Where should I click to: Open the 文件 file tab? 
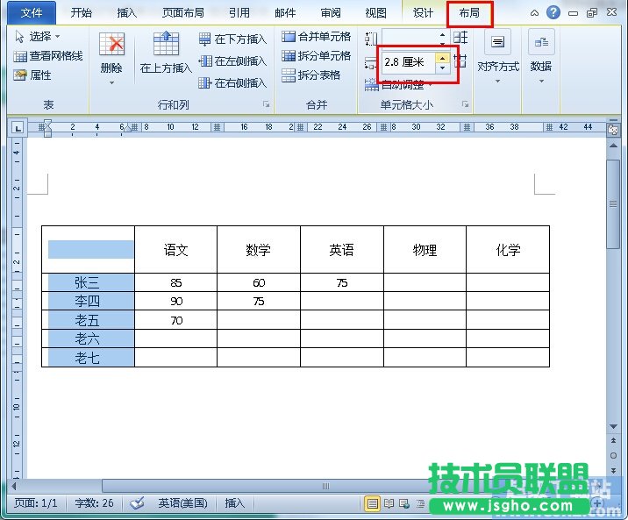(x=31, y=13)
